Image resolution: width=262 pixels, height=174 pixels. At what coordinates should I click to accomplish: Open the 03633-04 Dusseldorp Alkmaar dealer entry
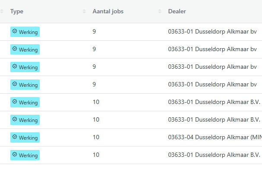(x=215, y=137)
